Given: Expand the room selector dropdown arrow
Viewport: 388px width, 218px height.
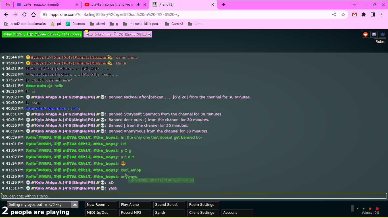Looking at the screenshot, I should pyautogui.click(x=75, y=205).
